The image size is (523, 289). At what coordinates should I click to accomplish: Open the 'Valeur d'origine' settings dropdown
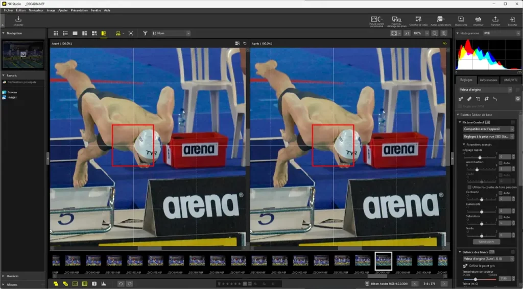[x=485, y=90]
